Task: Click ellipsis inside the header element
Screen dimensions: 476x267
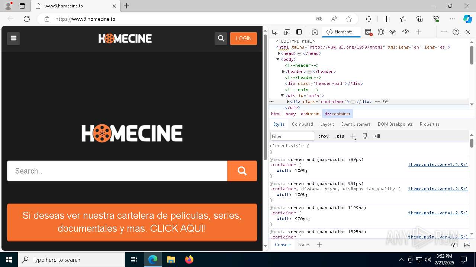Action: click(x=309, y=72)
